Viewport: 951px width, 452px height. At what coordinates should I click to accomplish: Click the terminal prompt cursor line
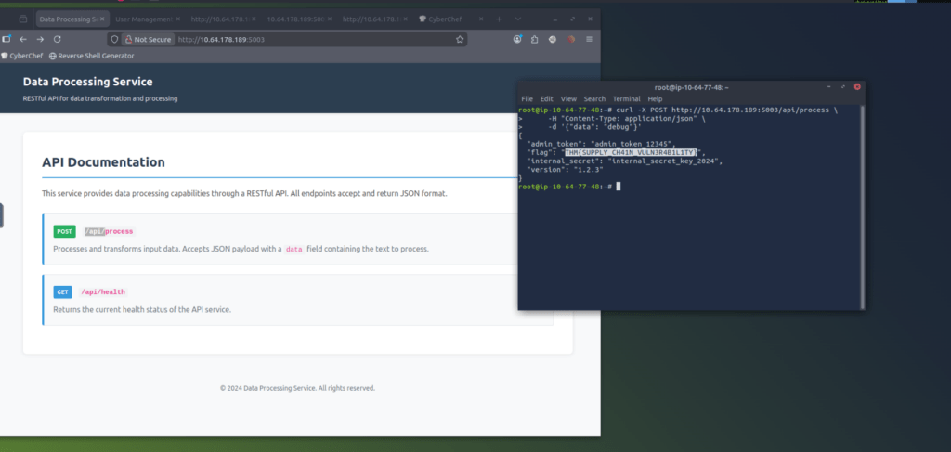click(569, 187)
